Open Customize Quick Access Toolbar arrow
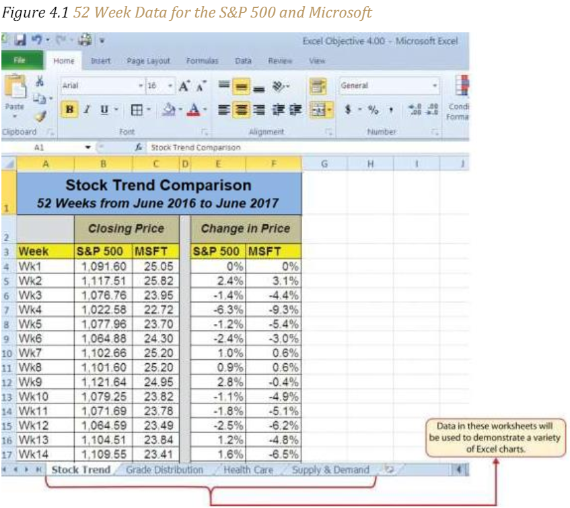The width and height of the screenshot is (570, 508). (102, 40)
